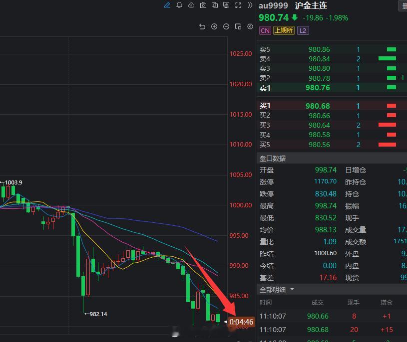Select the 卖1 ask price 980.76
This screenshot has width=407, height=342.
point(318,88)
